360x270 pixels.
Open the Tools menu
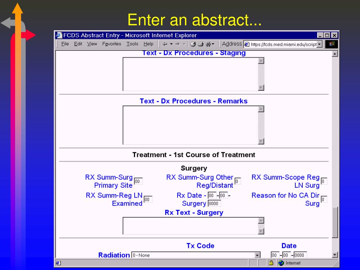coord(132,44)
